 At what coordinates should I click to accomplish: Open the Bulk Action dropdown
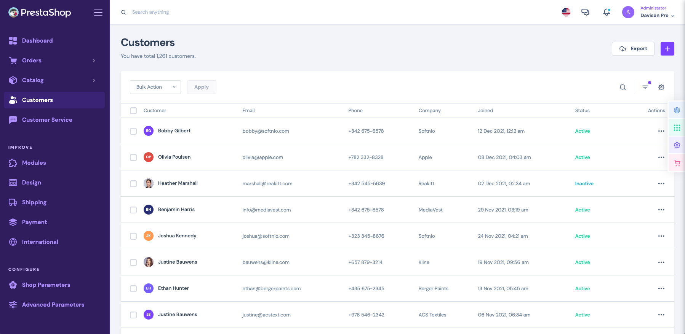[155, 87]
